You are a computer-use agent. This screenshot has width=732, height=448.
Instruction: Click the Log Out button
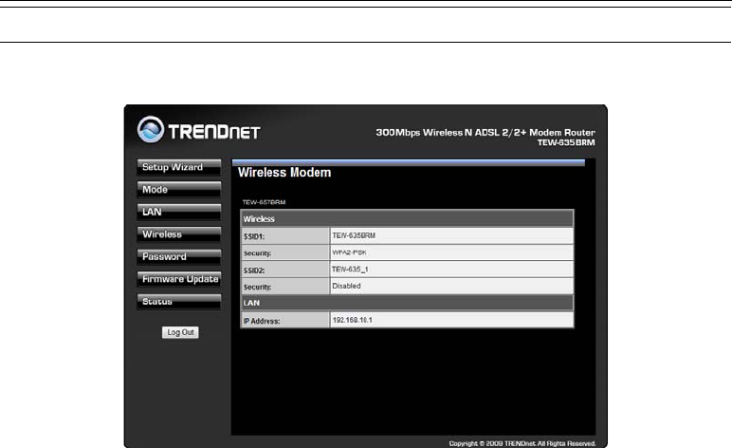[180, 332]
